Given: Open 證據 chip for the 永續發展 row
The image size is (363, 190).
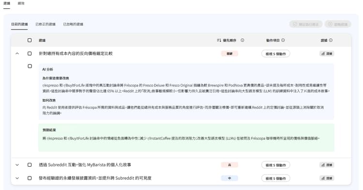Looking at the screenshot, I should [327, 178].
